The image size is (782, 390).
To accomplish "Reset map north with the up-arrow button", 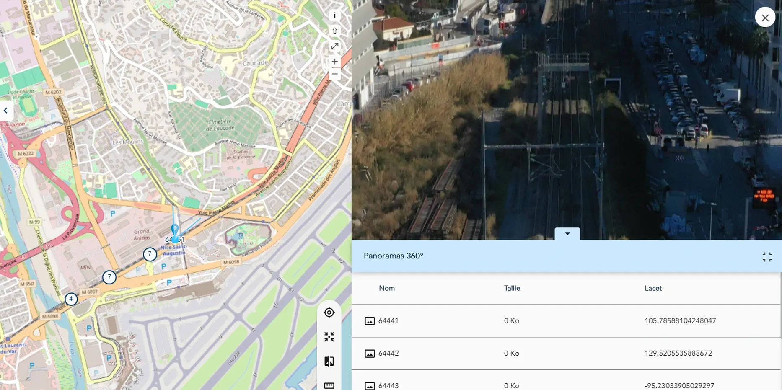I will click(334, 31).
